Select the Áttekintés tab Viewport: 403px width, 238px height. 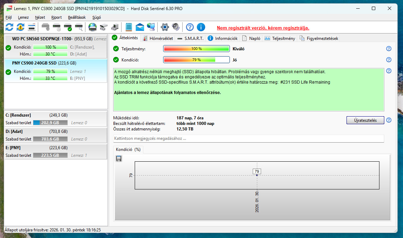point(125,38)
